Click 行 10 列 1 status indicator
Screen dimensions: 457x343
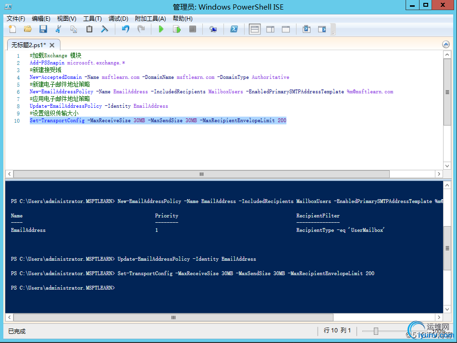pyautogui.click(x=337, y=330)
